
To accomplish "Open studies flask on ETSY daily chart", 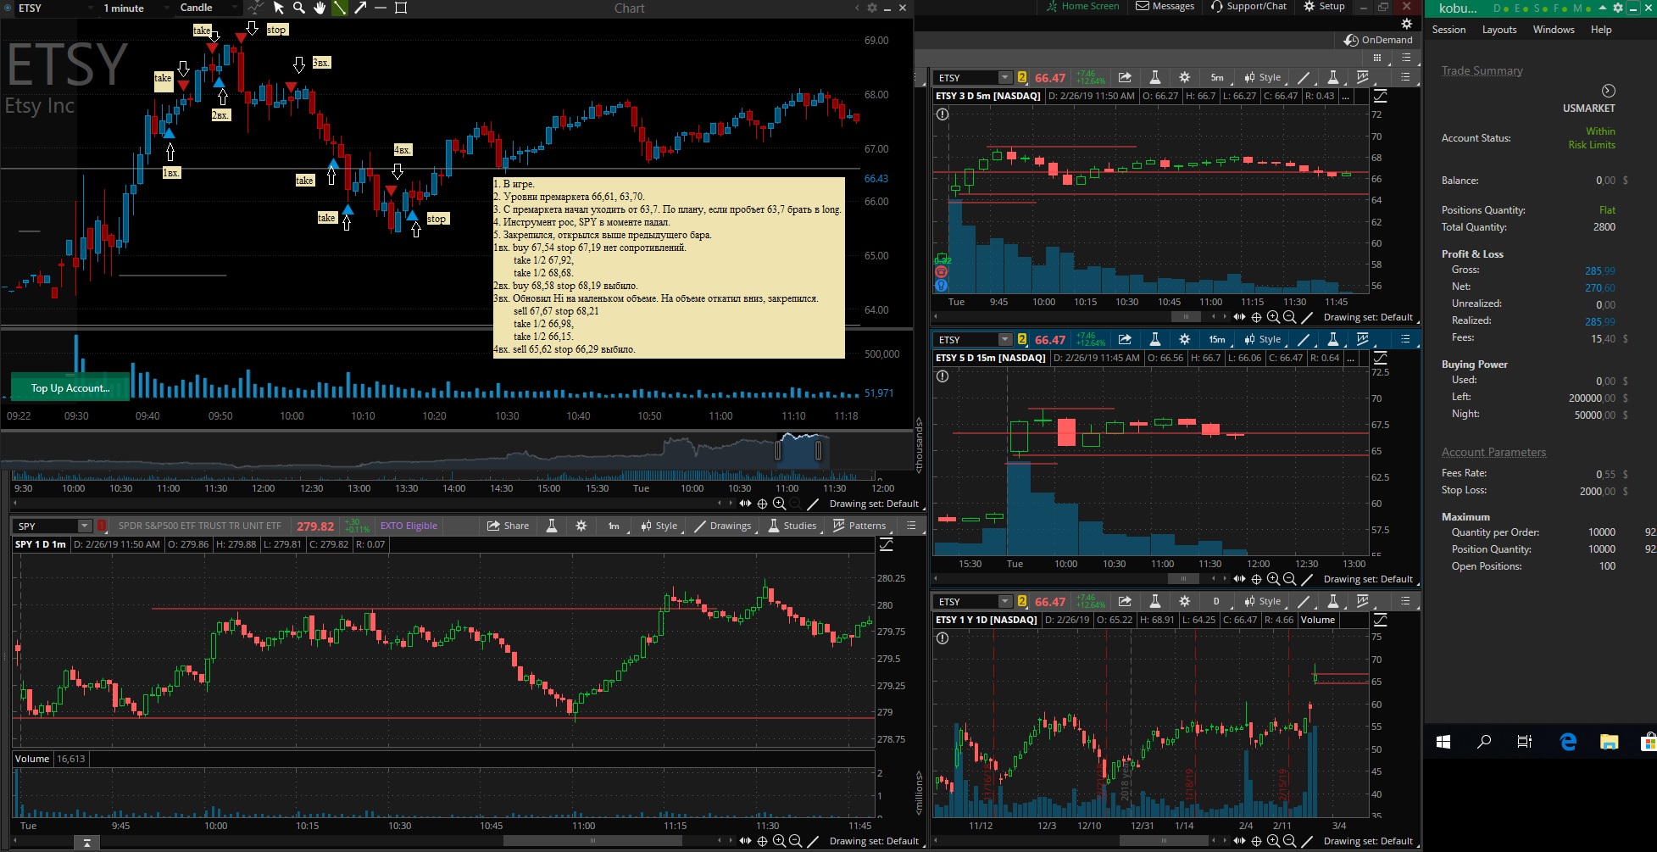I will pos(1154,601).
